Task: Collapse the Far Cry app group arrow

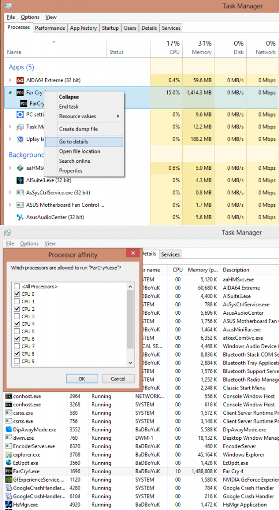Action: point(10,92)
